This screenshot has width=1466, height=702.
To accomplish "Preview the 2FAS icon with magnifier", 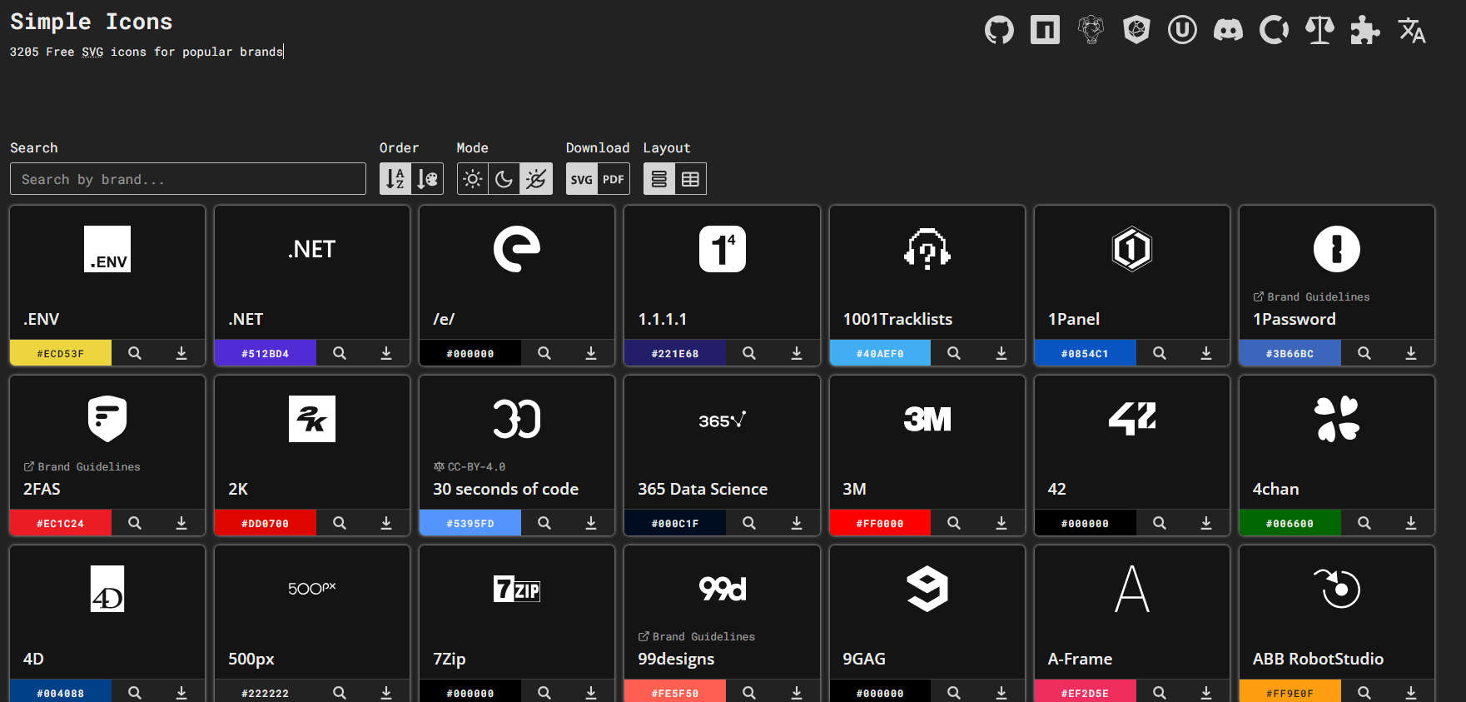I will (x=135, y=523).
